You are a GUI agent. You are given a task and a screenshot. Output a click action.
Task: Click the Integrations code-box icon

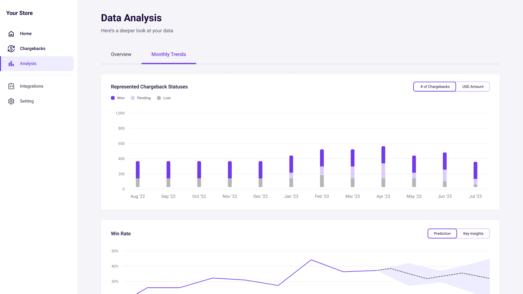tap(11, 86)
